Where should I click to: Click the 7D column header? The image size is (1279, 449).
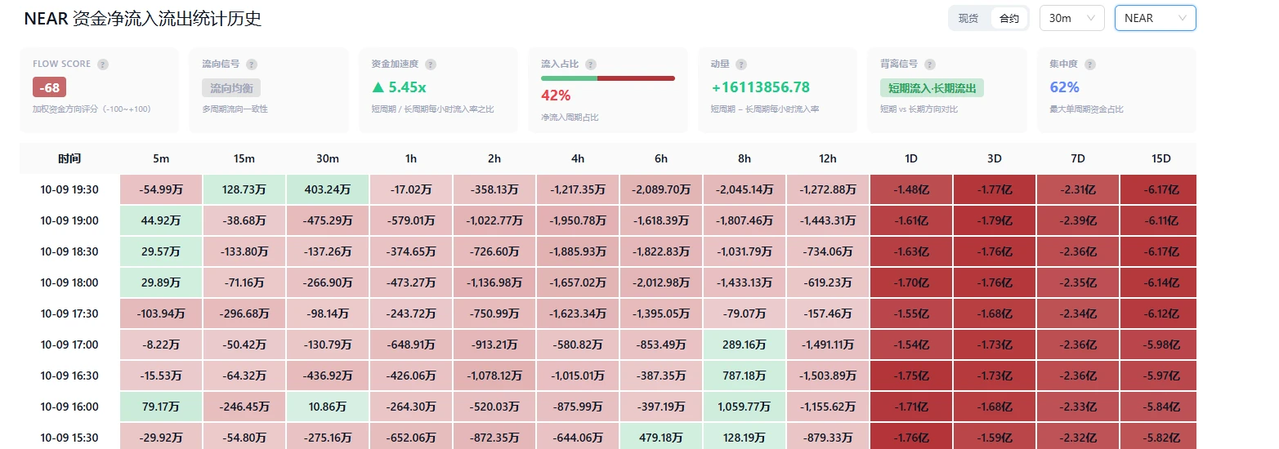pyautogui.click(x=1078, y=158)
